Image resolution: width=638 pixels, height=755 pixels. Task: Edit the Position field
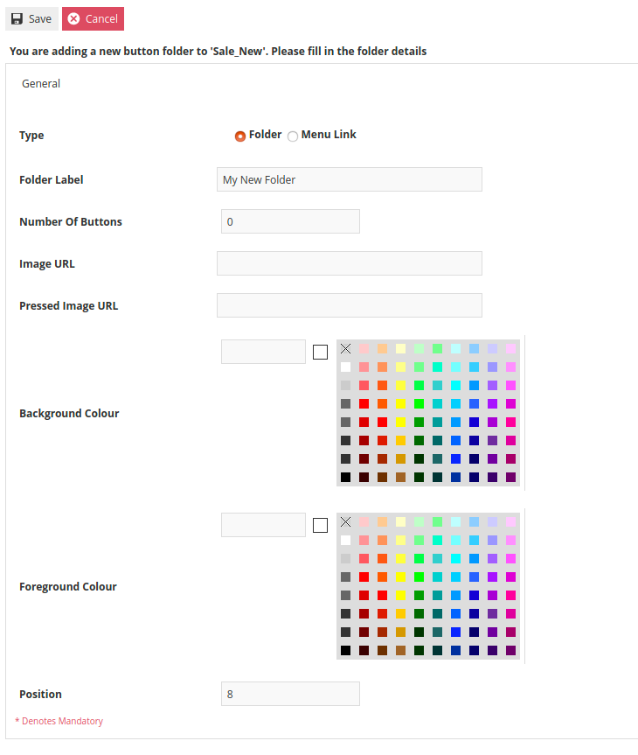pos(290,694)
